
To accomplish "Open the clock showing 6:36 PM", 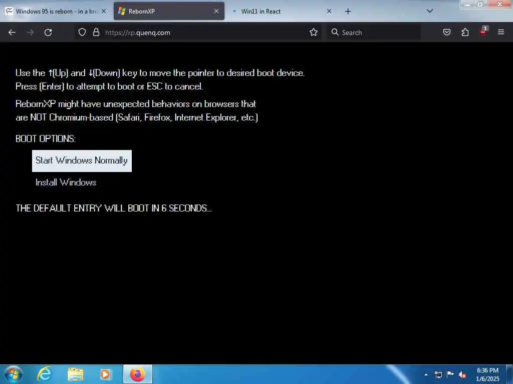I will tap(487, 374).
